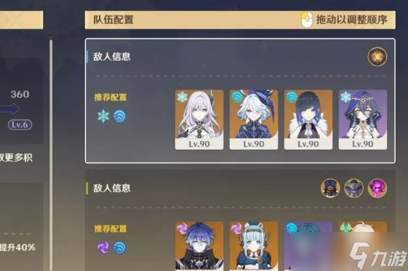Click the Cryo snowflake recommended element icon
This screenshot has width=408, height=271.
click(x=103, y=116)
